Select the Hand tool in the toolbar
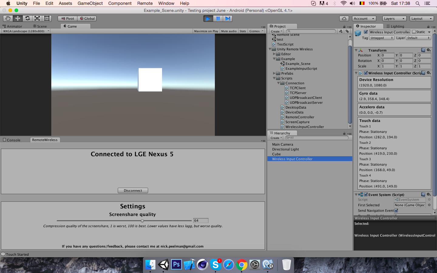 (x=8, y=18)
